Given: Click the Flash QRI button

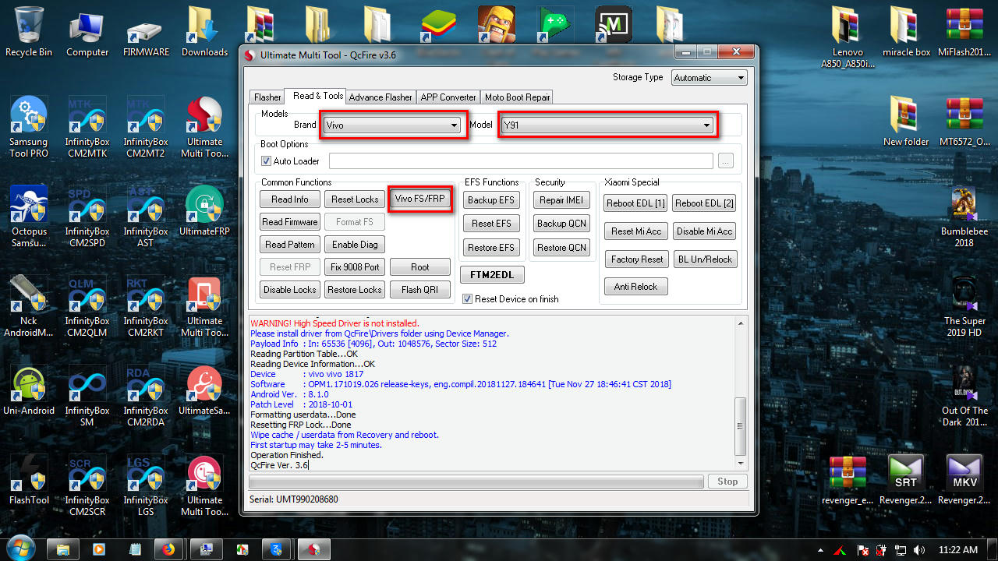Looking at the screenshot, I should [420, 290].
